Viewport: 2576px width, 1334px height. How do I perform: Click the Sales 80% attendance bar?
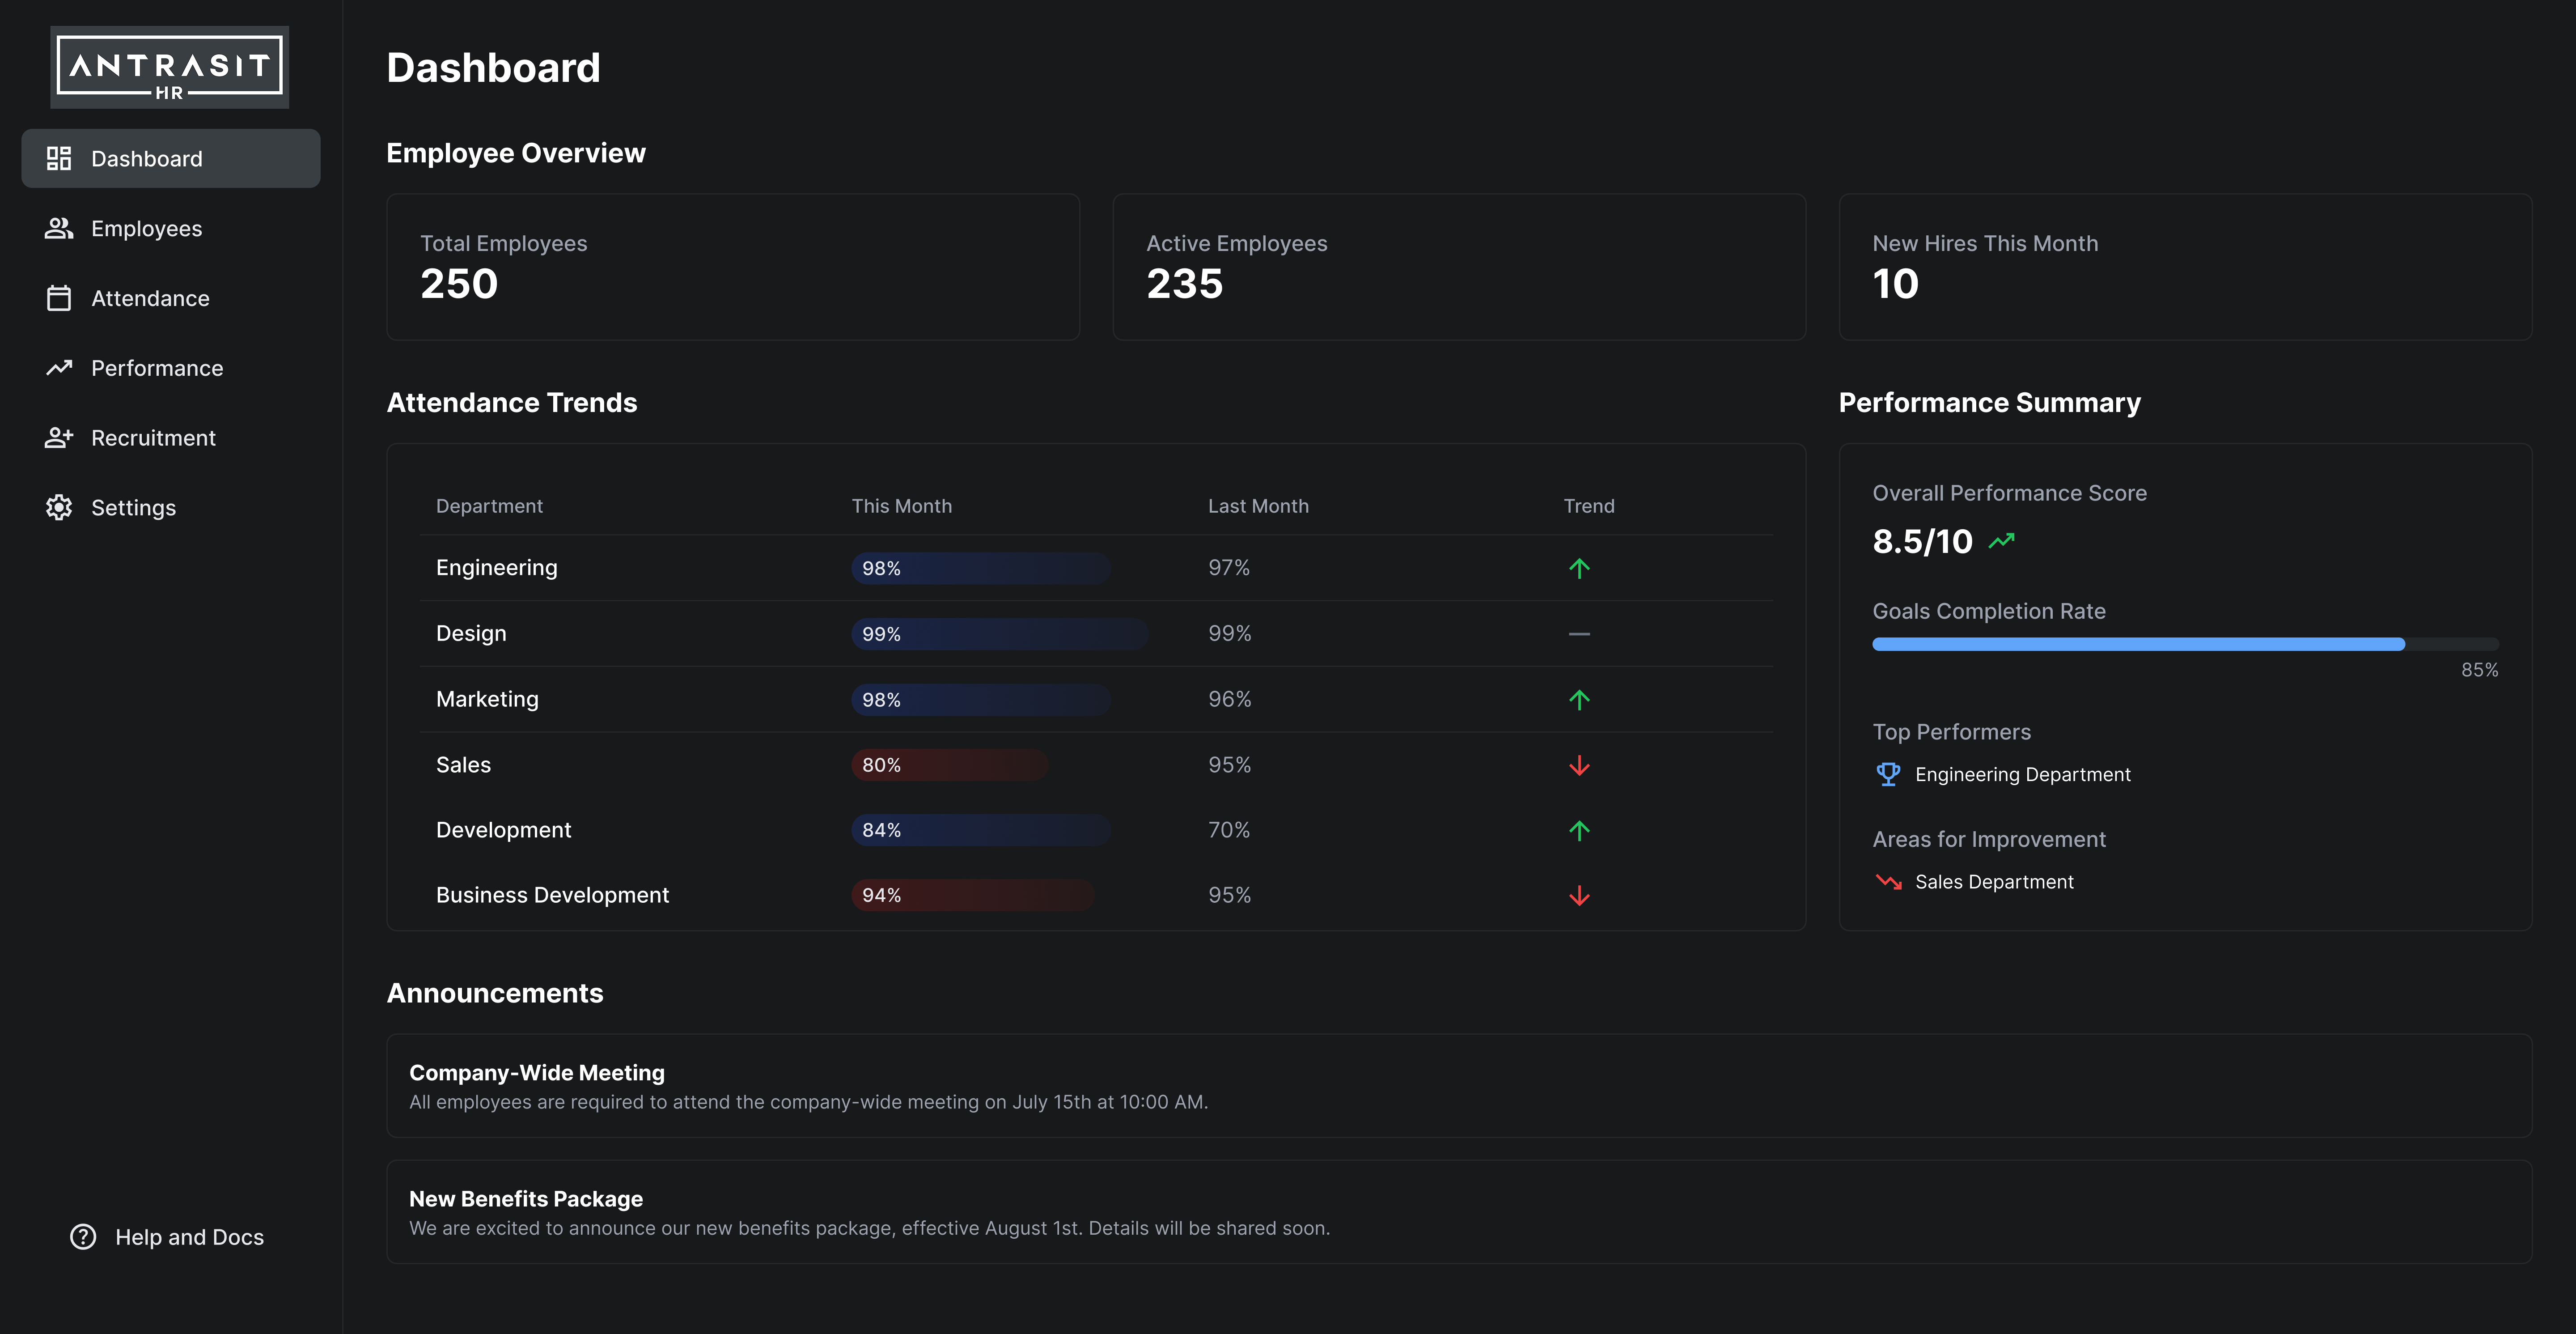pyautogui.click(x=949, y=765)
